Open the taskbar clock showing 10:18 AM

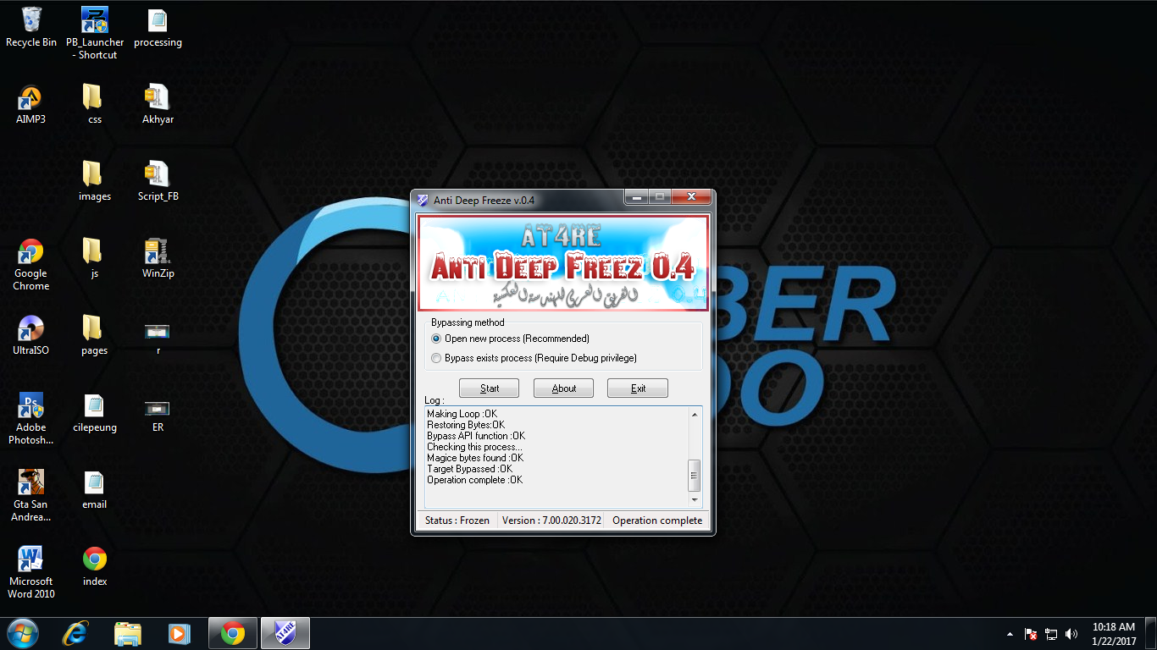click(1114, 634)
